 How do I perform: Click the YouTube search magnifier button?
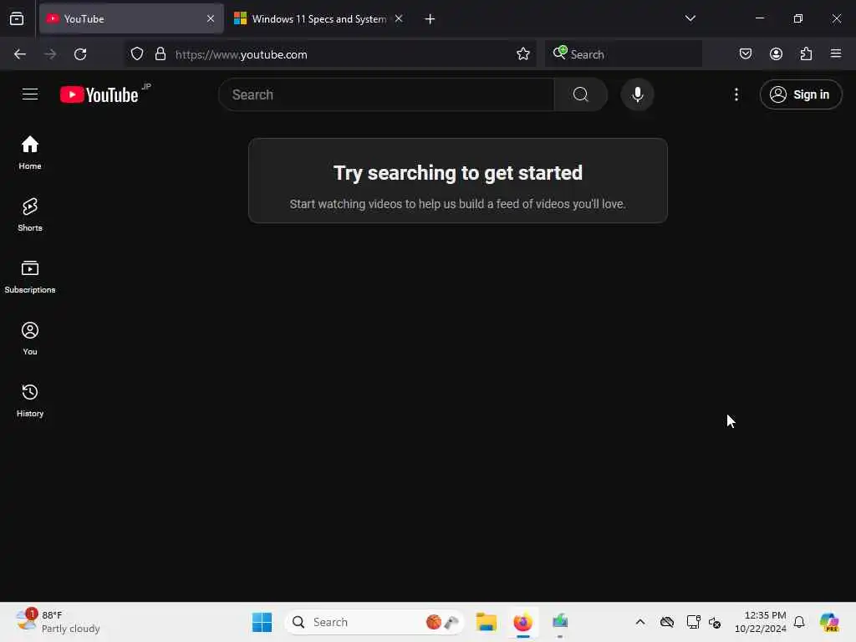click(581, 94)
